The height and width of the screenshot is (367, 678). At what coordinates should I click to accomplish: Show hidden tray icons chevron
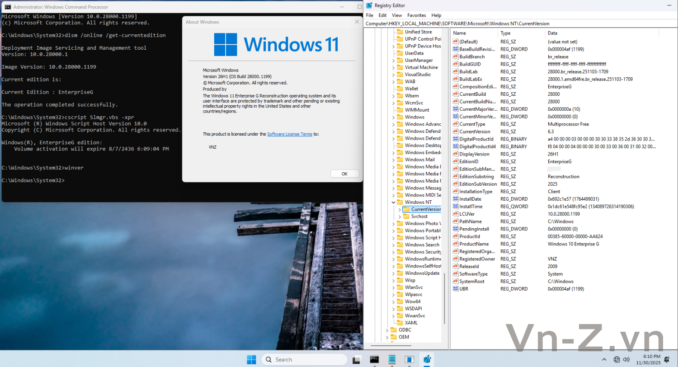pyautogui.click(x=603, y=359)
